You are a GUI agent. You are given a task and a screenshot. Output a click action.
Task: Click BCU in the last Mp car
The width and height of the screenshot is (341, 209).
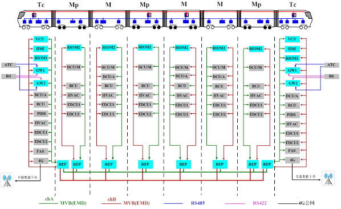tap(256, 86)
